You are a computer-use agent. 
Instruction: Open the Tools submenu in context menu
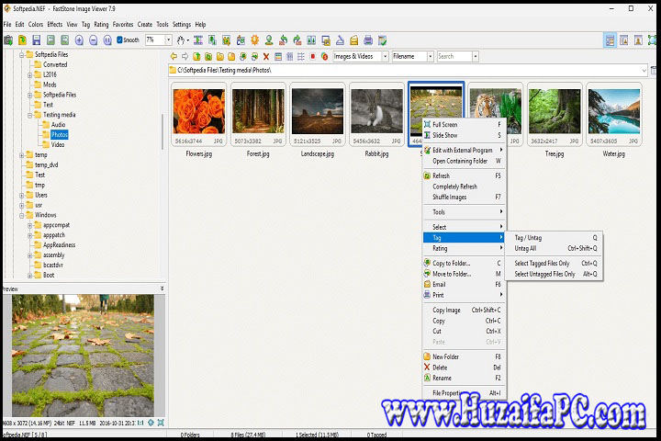[464, 212]
